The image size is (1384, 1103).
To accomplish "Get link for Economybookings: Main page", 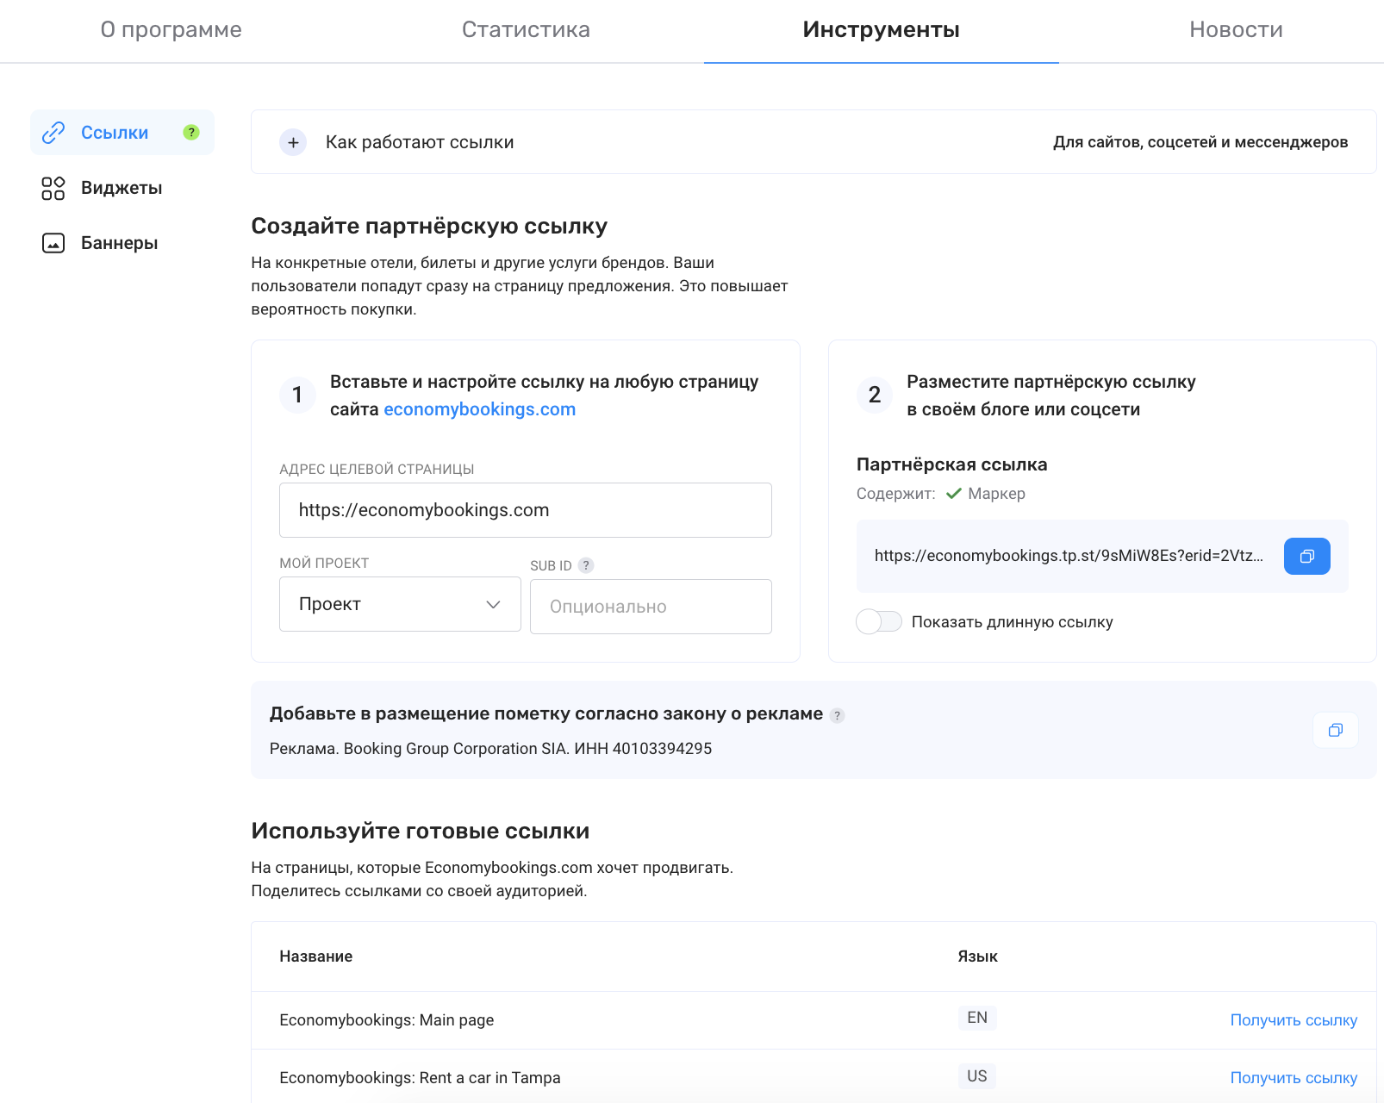I will (1294, 1020).
